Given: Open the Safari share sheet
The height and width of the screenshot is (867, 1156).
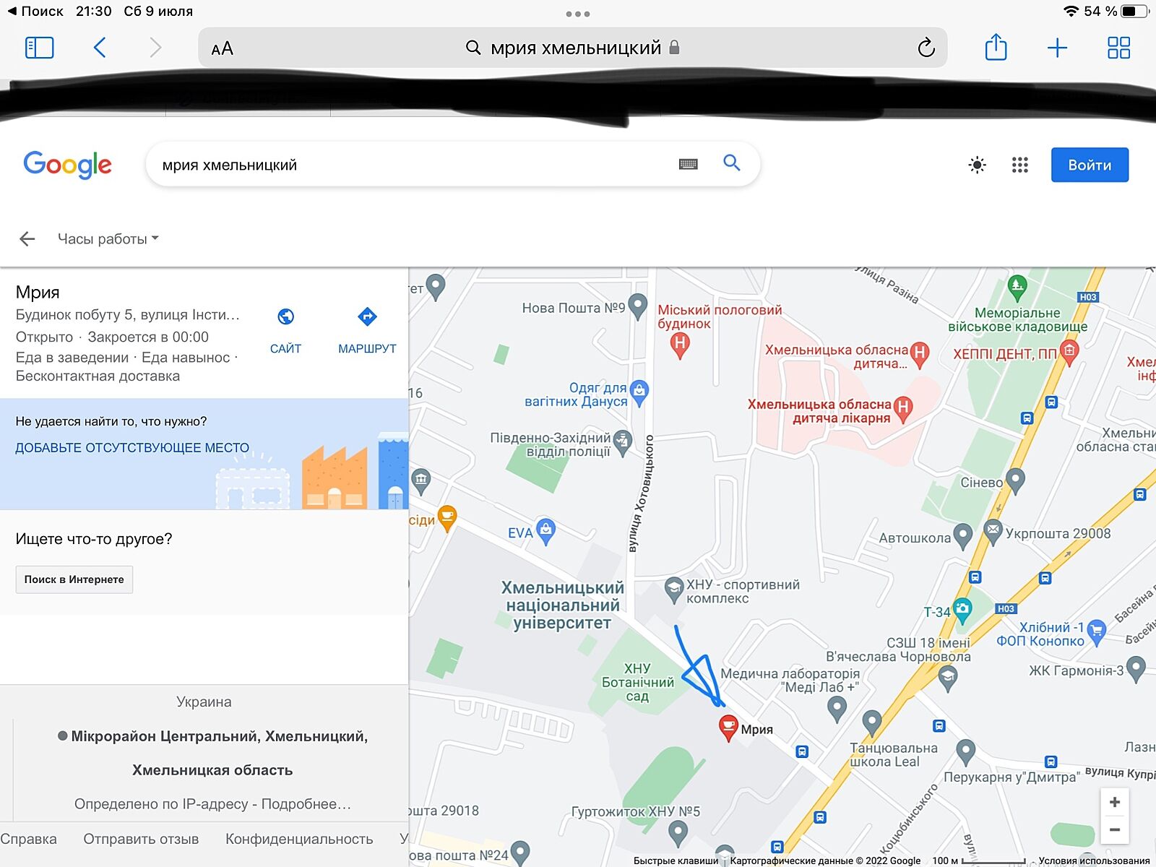Looking at the screenshot, I should tap(996, 48).
